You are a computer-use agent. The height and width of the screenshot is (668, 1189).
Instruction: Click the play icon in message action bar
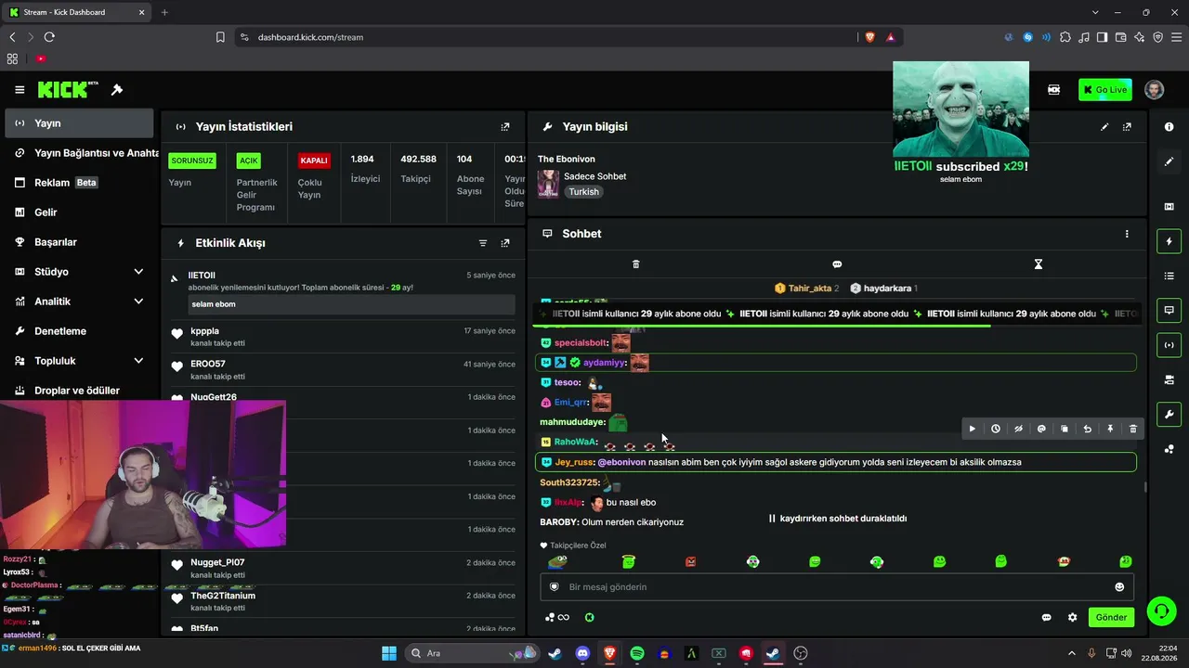click(973, 429)
